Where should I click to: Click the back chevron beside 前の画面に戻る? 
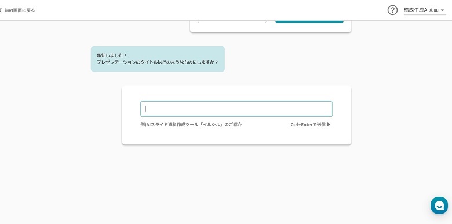pos(1,10)
